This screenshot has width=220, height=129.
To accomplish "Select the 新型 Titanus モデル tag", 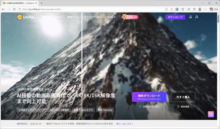I will point(83,110).
